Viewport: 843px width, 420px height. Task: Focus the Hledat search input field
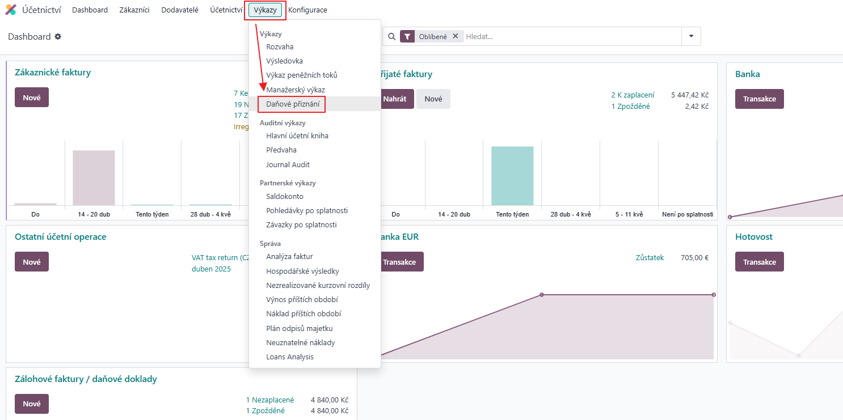coord(570,36)
